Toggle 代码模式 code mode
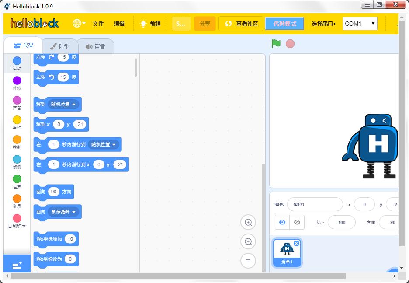Image resolution: width=409 pixels, height=283 pixels. [284, 24]
